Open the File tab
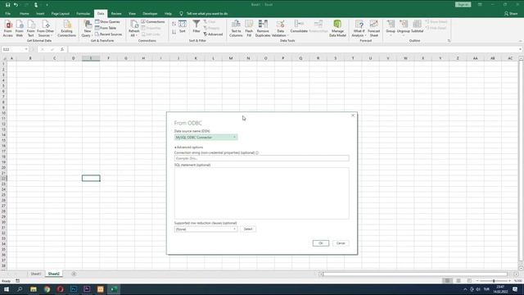 click(7, 14)
